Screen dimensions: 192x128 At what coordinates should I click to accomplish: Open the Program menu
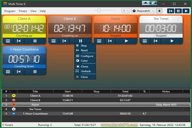click(10, 11)
